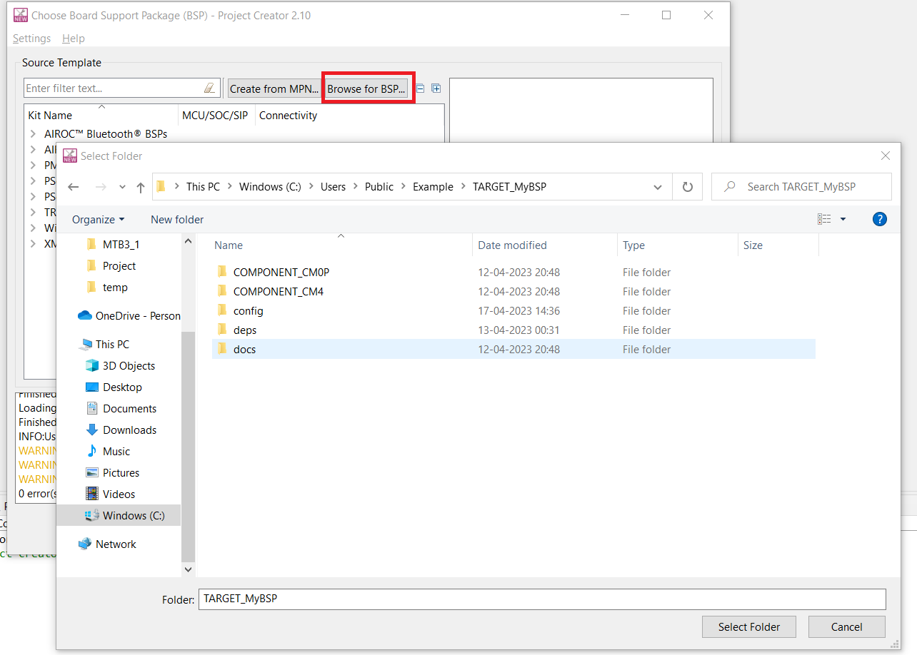Click Example breadcrumb segment

pos(433,187)
